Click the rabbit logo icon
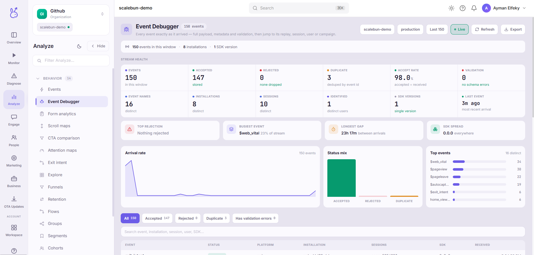The image size is (534, 255). (x=14, y=13)
